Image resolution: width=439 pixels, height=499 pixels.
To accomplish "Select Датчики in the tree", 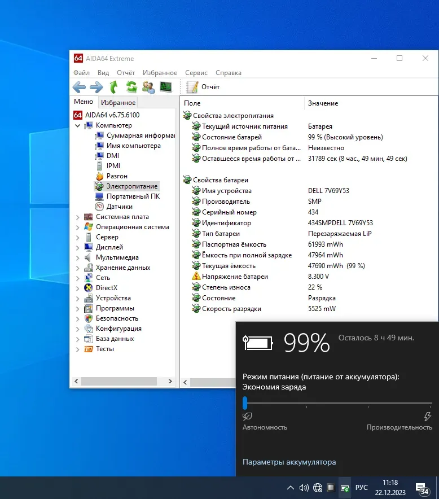I will pos(119,207).
